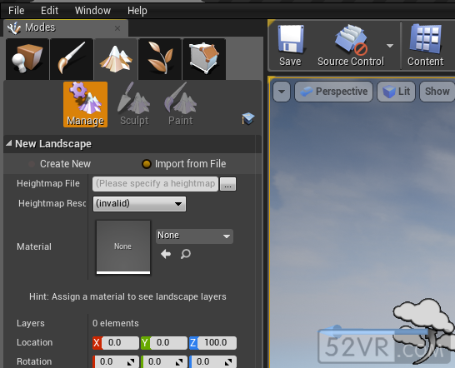Open the Window menu
This screenshot has height=368, width=455.
pos(92,11)
